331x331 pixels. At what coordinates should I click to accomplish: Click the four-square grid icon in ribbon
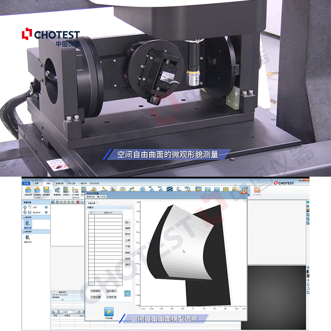(226, 189)
